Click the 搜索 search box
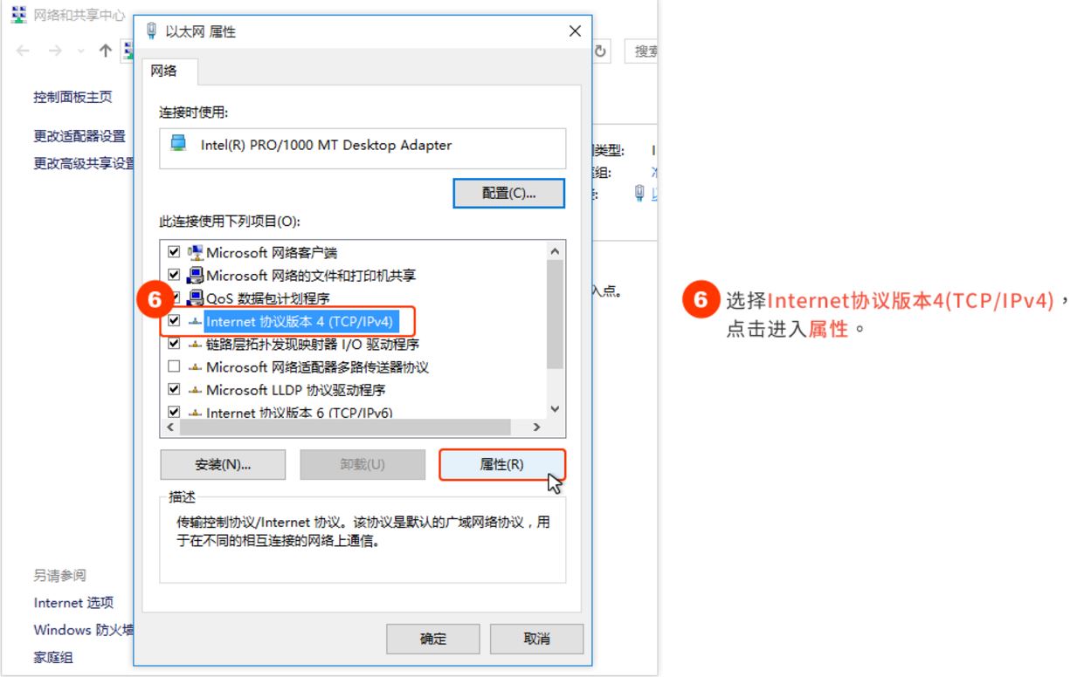This screenshot has width=1084, height=677. [x=643, y=51]
